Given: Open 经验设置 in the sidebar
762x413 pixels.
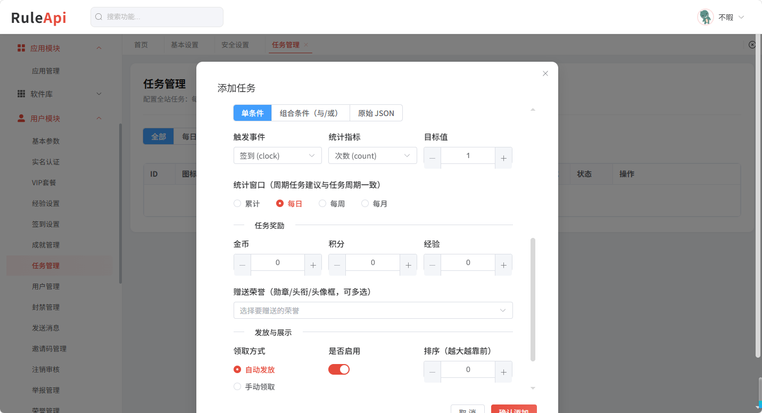Looking at the screenshot, I should point(46,203).
